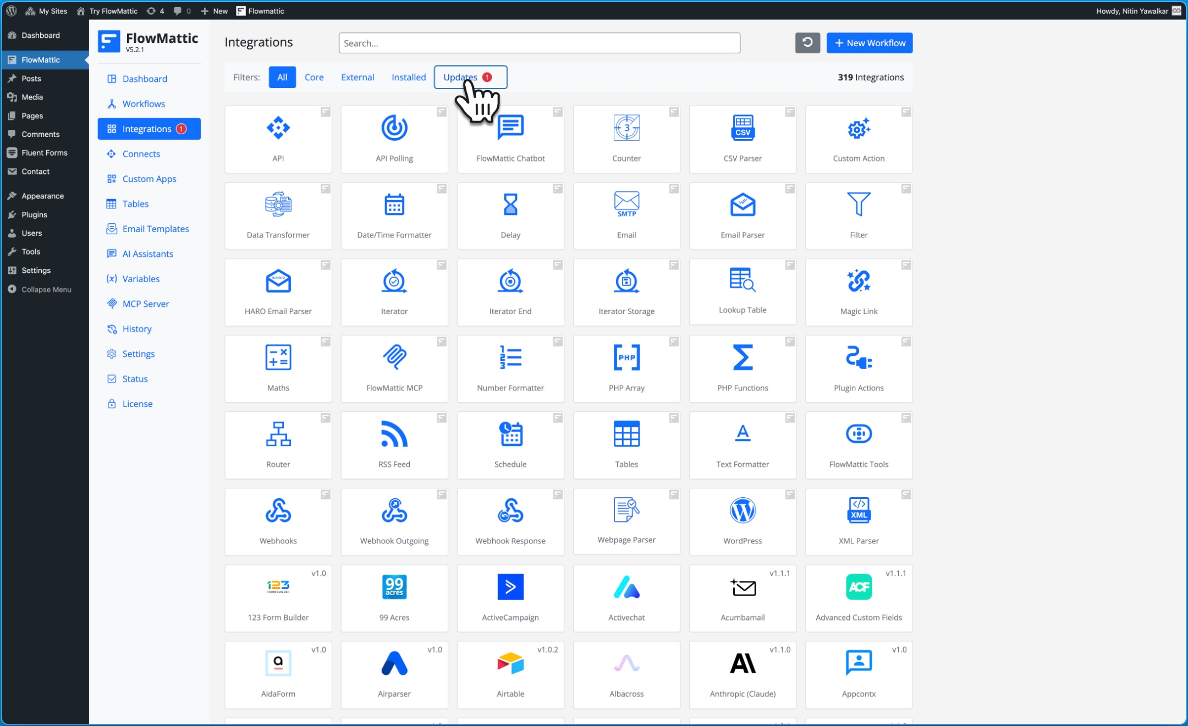Open Howdy, Nitin Yawalkar account menu
This screenshot has height=726, width=1188.
coord(1137,11)
